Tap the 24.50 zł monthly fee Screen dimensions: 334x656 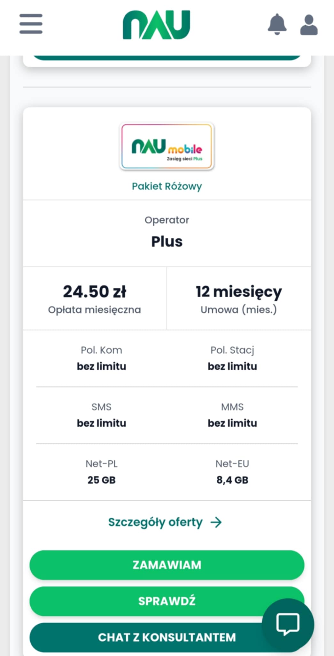pos(95,291)
